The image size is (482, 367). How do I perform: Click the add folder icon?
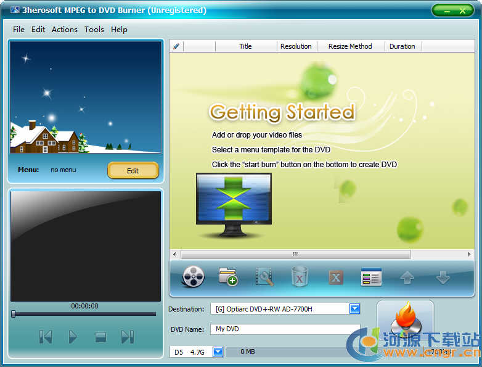[228, 278]
